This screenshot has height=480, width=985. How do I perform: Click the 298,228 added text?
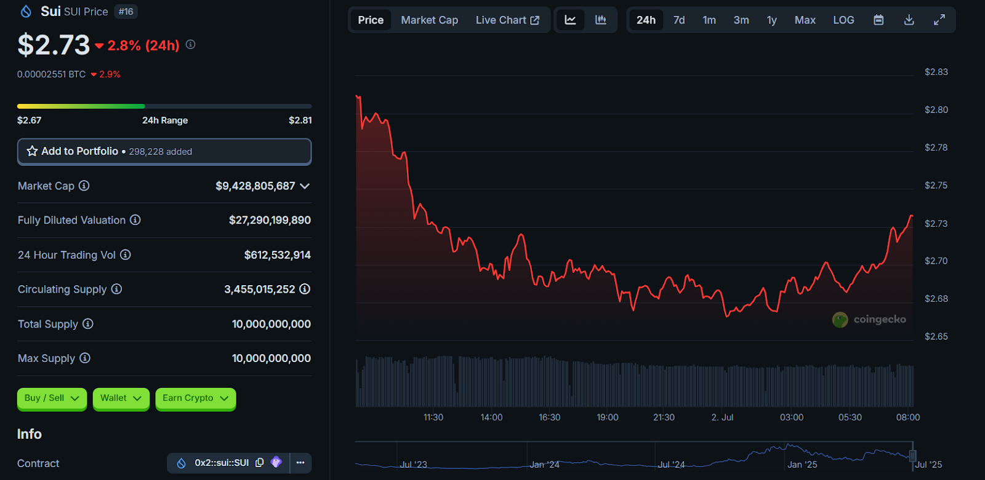(161, 152)
